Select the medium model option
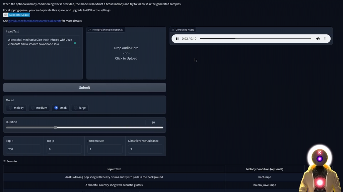Image resolution: width=343 pixels, height=192 pixels. (39, 108)
